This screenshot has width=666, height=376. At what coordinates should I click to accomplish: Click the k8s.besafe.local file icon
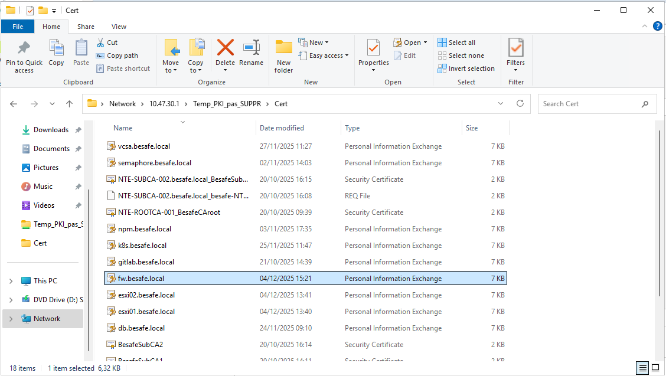(111, 246)
